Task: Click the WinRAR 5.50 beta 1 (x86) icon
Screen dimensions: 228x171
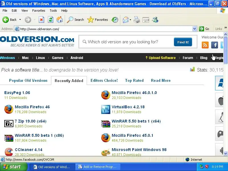Action: (9, 138)
